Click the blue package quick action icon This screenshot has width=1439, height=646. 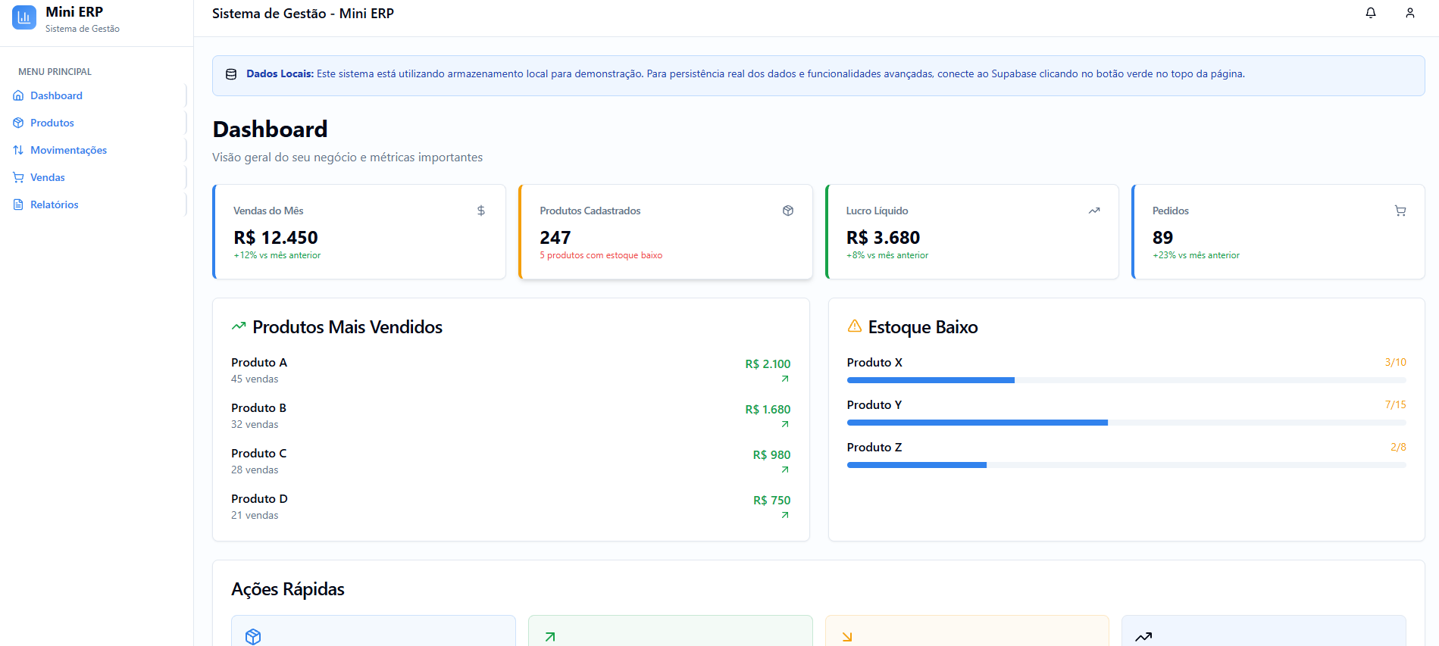click(253, 637)
